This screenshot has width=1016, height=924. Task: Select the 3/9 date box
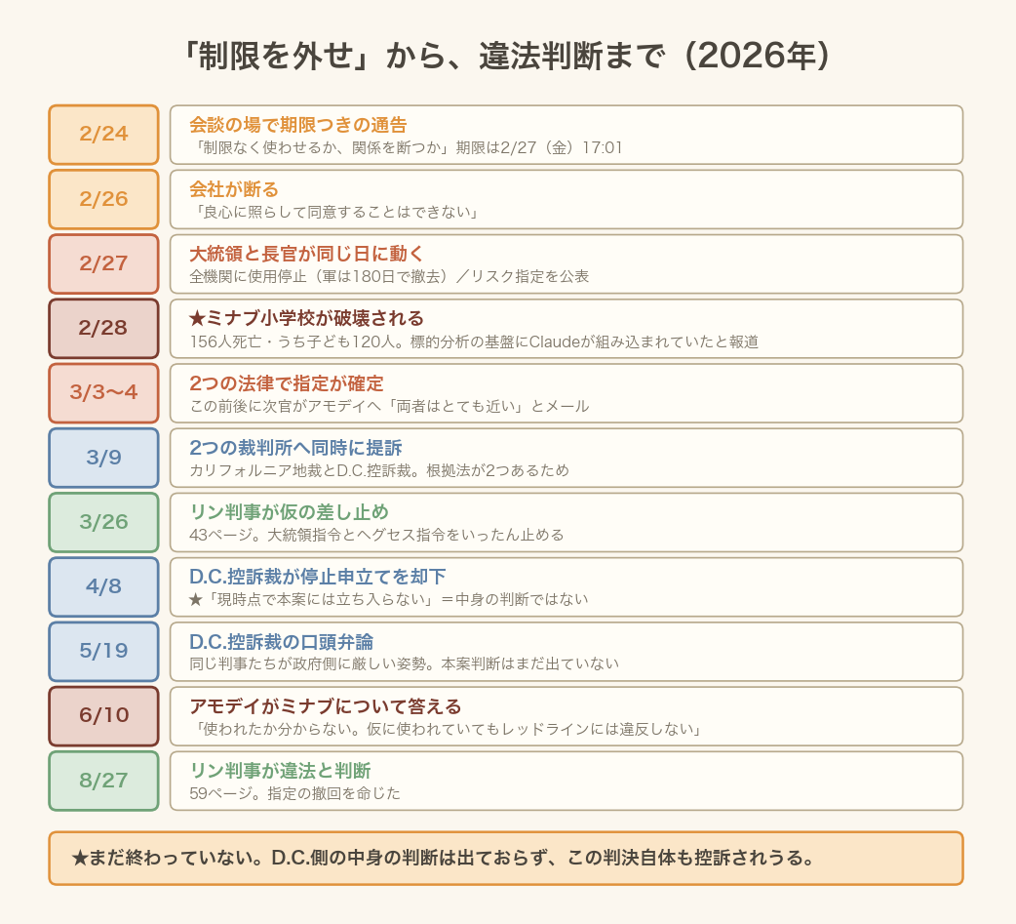[103, 458]
